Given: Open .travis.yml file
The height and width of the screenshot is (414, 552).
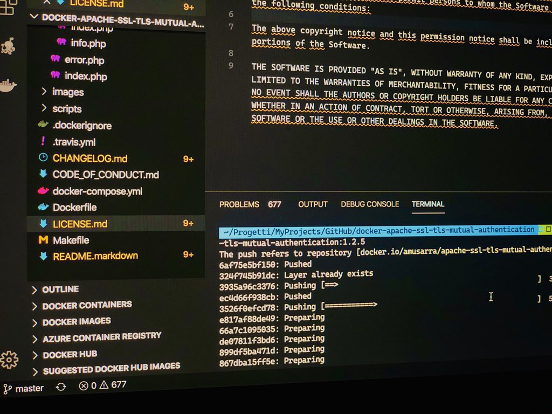Looking at the screenshot, I should pos(74,142).
